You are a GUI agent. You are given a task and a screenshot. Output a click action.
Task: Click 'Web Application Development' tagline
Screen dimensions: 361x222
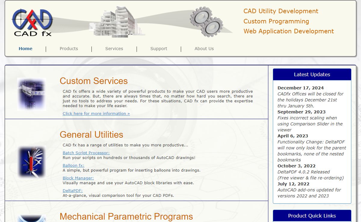click(x=288, y=31)
